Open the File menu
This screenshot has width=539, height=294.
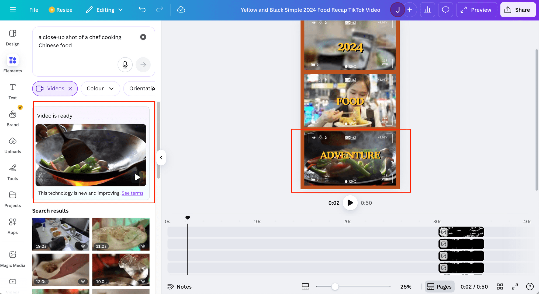point(33,10)
